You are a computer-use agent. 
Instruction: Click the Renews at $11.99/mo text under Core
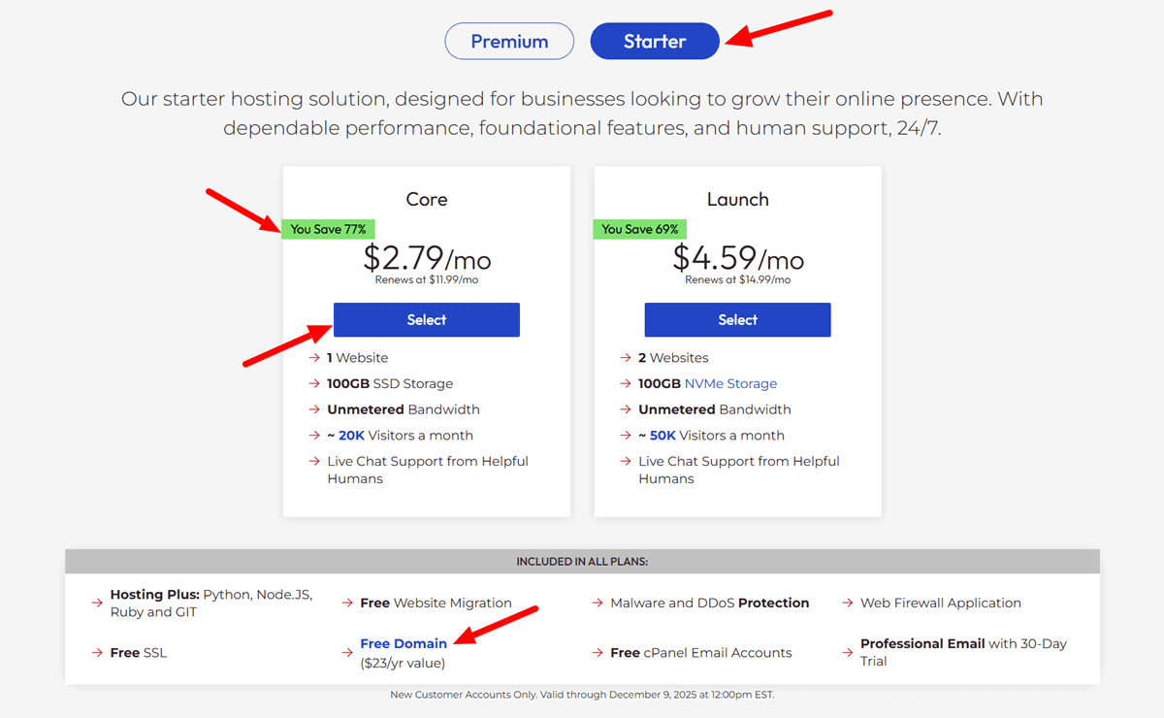click(426, 280)
